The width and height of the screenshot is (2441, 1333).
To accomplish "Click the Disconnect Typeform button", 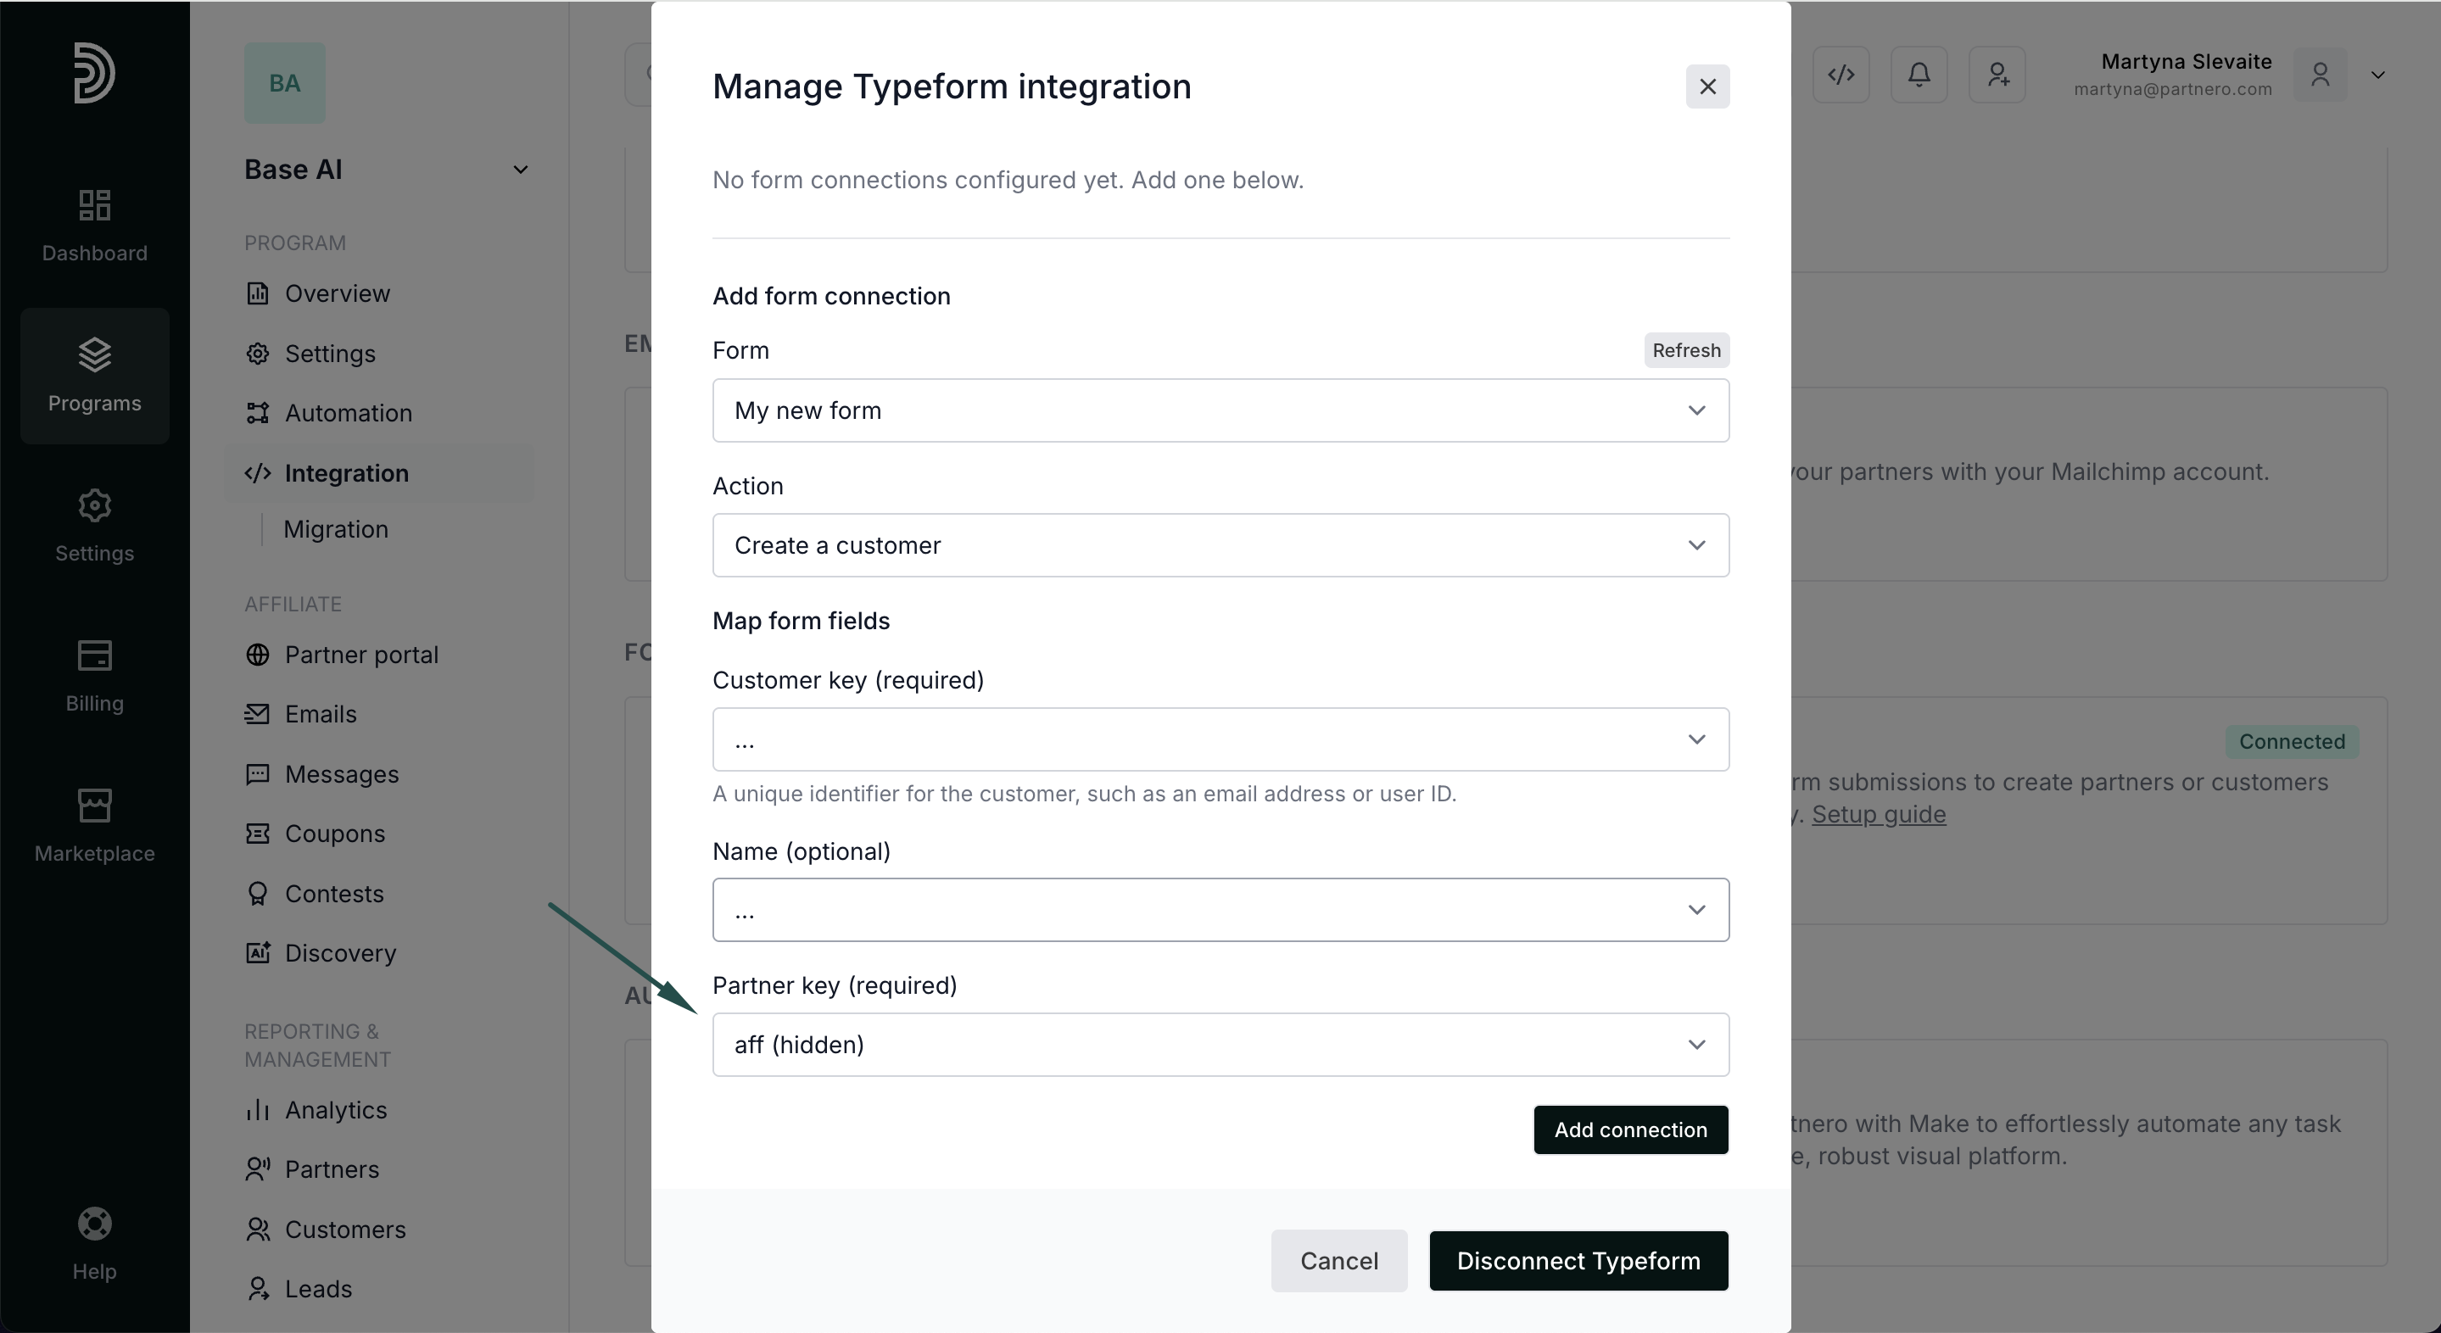I will 1578,1261.
